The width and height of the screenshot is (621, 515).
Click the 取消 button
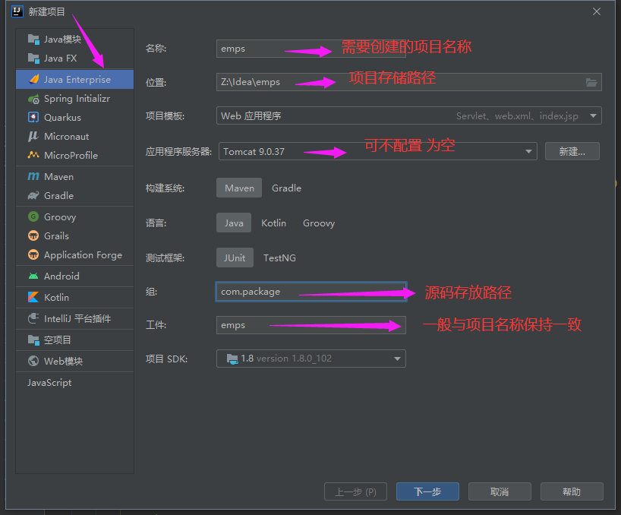tap(500, 491)
